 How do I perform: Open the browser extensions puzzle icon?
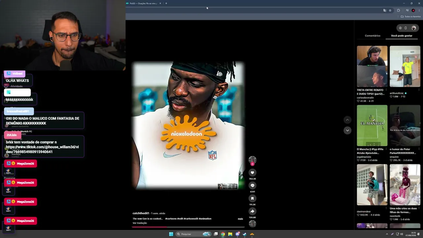pyautogui.click(x=398, y=11)
